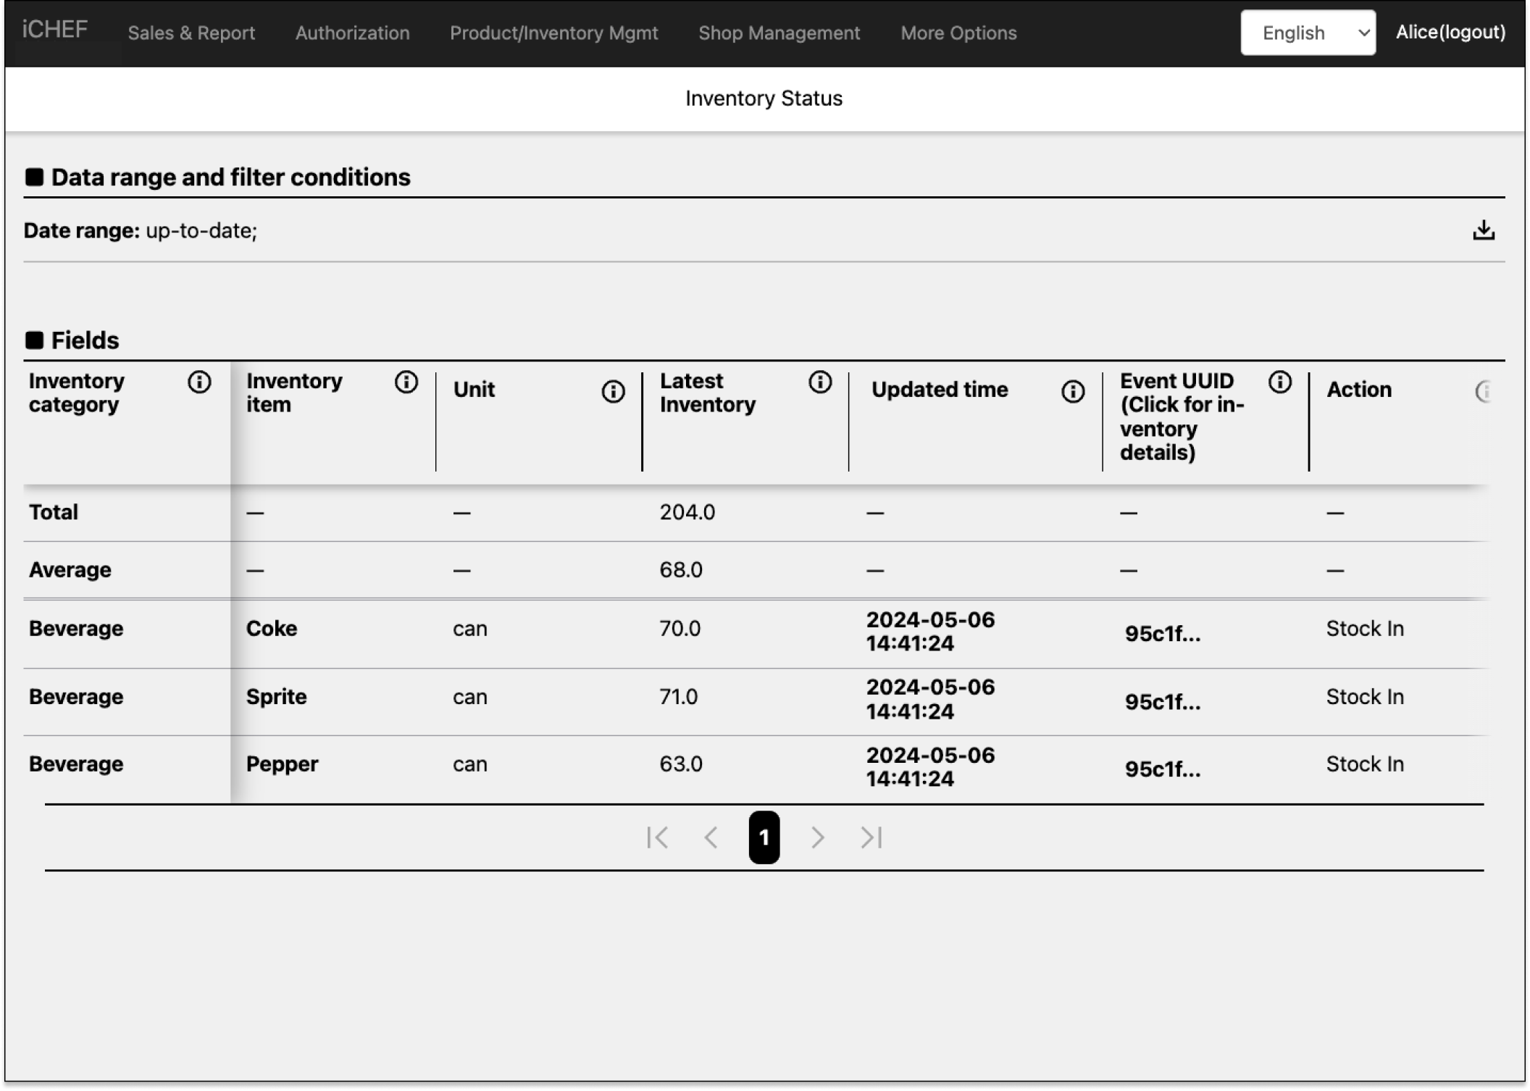Open the English language dropdown
The image size is (1530, 1091).
[1308, 33]
